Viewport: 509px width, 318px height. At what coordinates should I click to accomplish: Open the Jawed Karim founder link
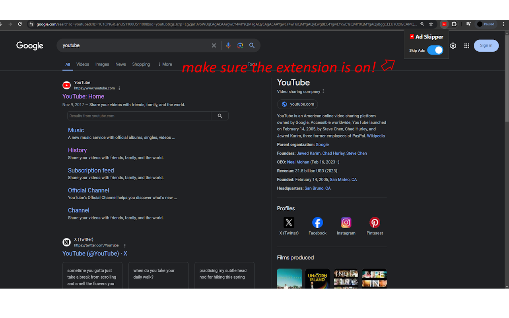coord(308,153)
